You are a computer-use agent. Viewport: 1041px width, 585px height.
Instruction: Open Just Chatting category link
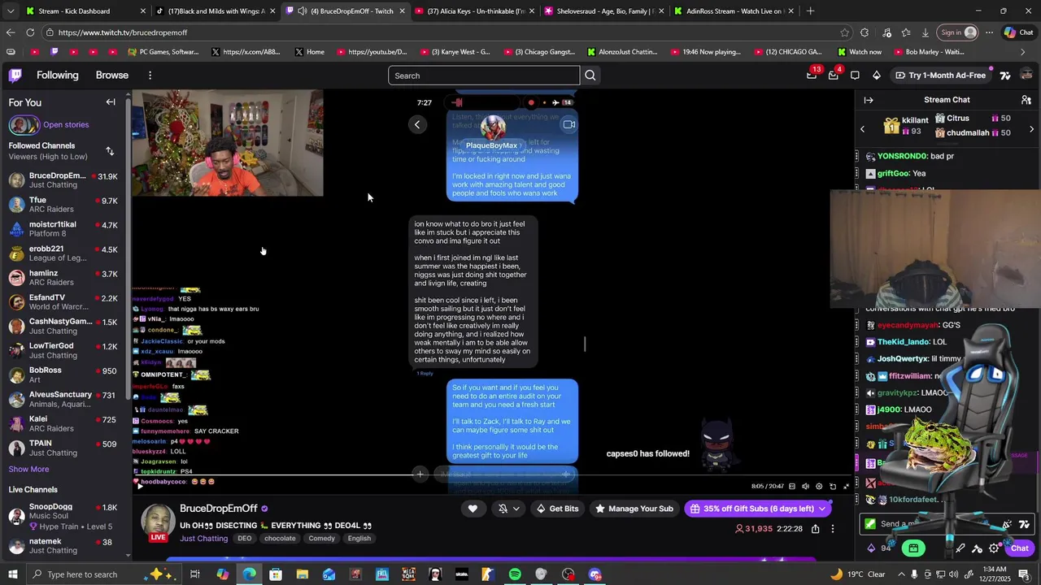(x=203, y=539)
